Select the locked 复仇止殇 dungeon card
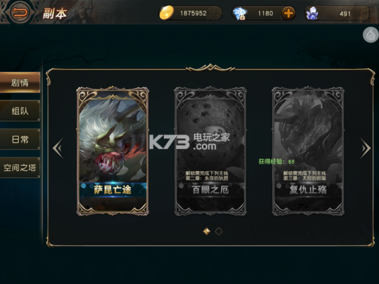 [308, 151]
